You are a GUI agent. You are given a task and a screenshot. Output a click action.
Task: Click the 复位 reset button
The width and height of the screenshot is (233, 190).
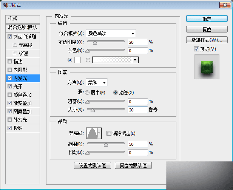point(207,29)
